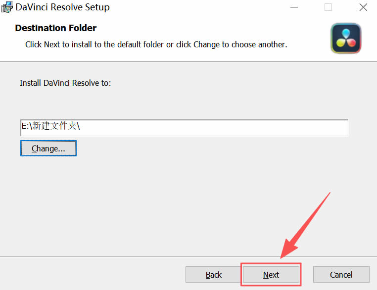
Task: Click the 'Install DaVinci Resolve to:' label
Action: point(65,83)
